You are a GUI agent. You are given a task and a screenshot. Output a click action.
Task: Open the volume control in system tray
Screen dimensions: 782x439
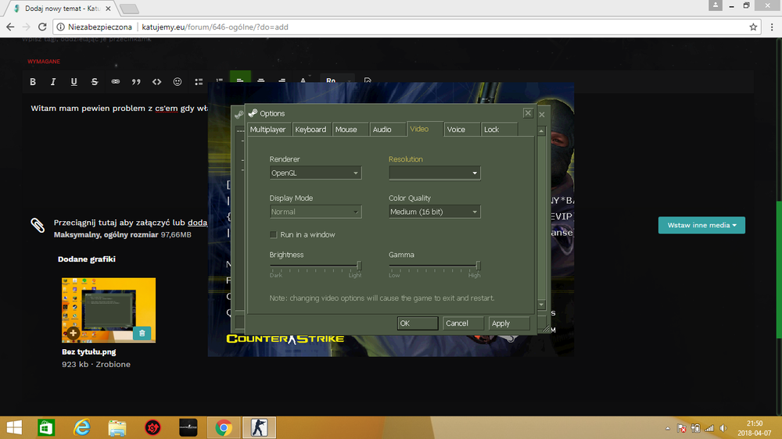(723, 429)
